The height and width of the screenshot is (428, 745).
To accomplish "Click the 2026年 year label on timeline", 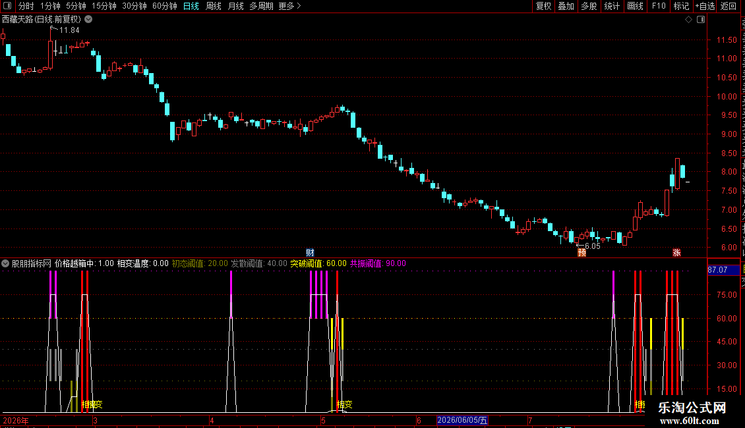I will (x=16, y=420).
